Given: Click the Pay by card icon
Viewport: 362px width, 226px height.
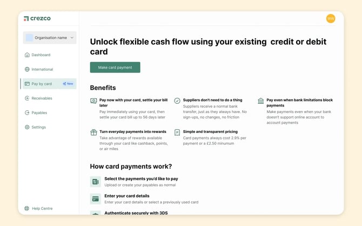Looking at the screenshot, I should point(27,84).
